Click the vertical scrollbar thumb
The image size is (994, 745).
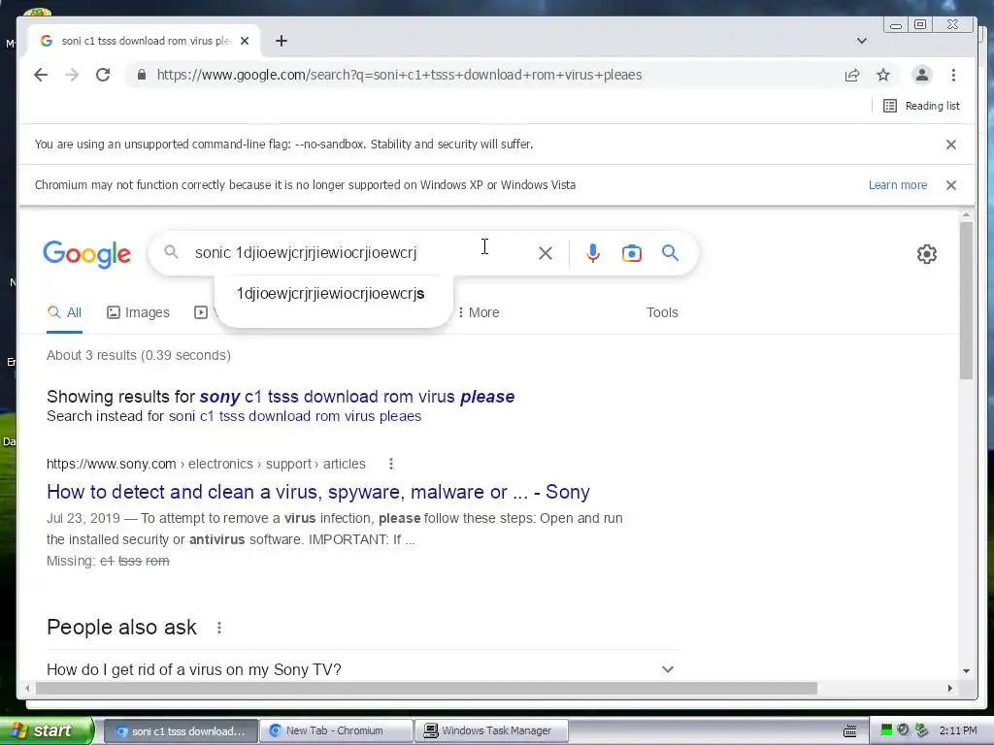(x=966, y=301)
